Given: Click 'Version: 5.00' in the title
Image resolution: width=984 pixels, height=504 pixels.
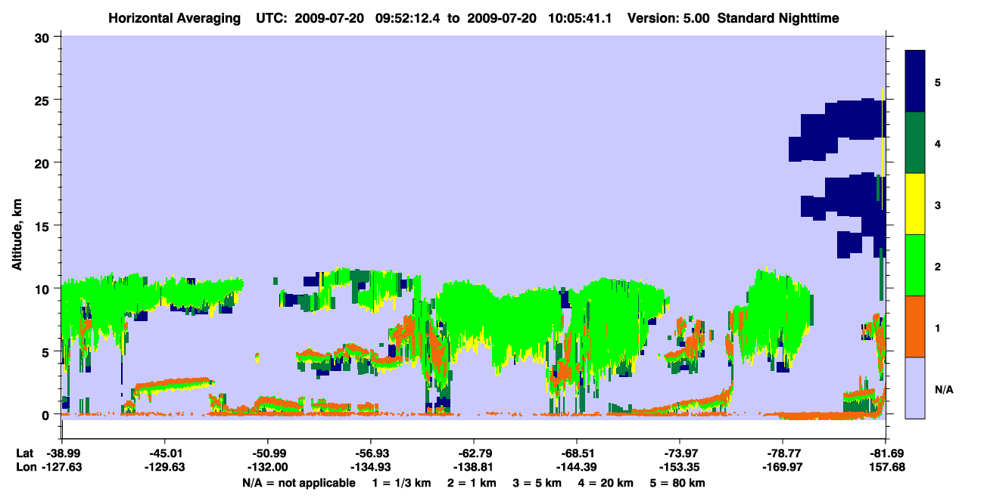Looking at the screenshot, I should point(668,18).
